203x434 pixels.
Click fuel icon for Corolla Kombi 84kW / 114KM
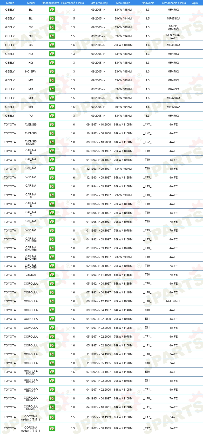(x=52, y=372)
